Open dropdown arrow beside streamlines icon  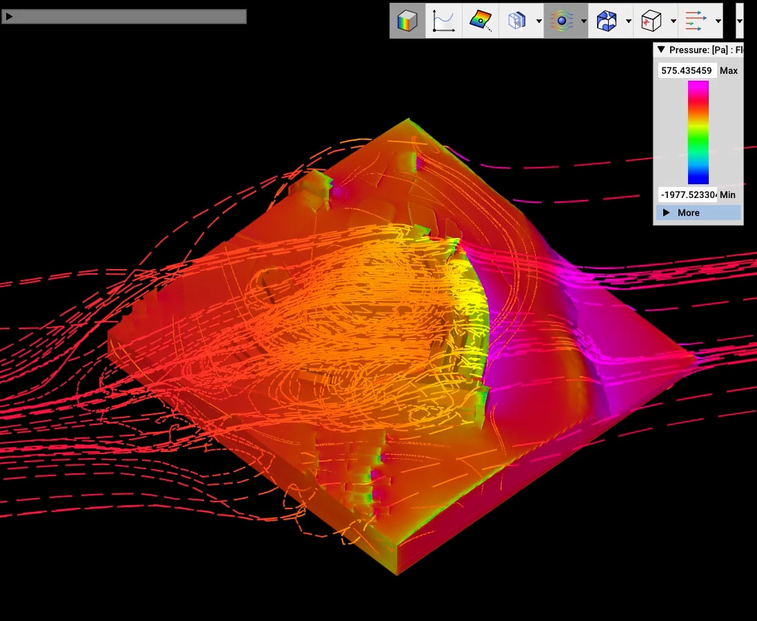pos(584,21)
